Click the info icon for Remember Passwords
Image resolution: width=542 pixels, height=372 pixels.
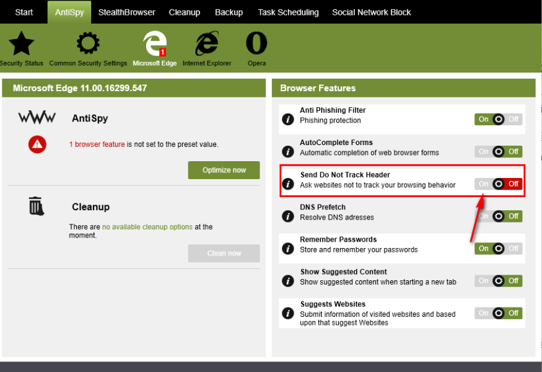(288, 249)
